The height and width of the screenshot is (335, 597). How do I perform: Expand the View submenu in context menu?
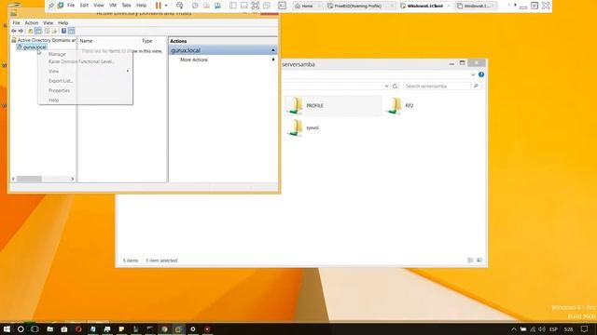click(x=85, y=71)
